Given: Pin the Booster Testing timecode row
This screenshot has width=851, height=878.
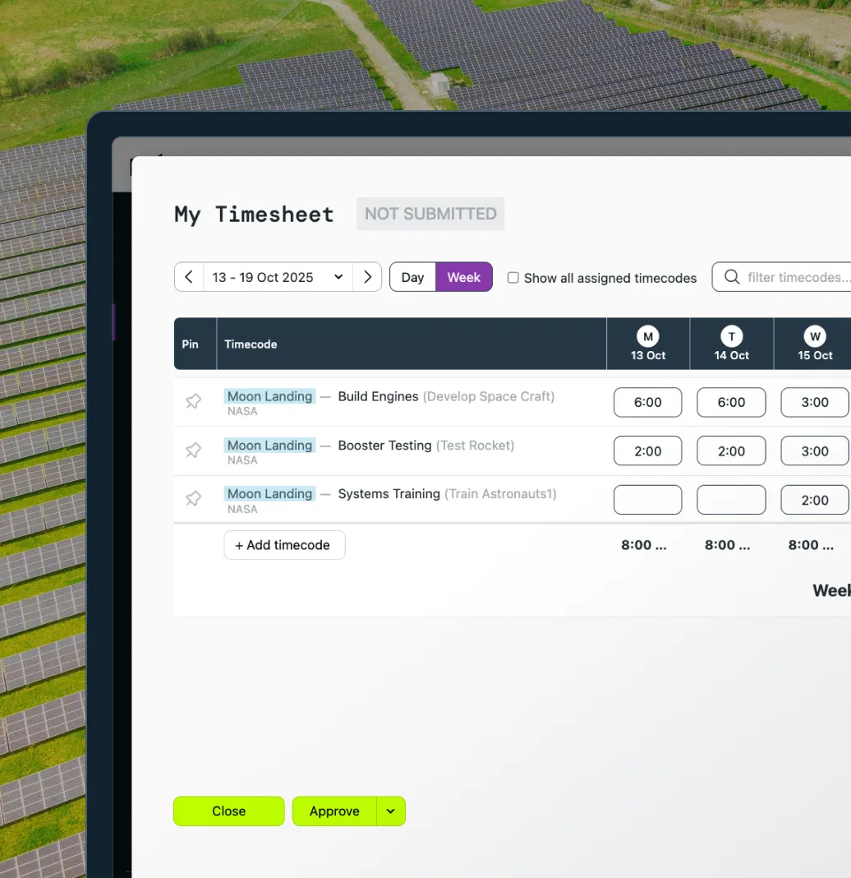Looking at the screenshot, I should click(x=194, y=450).
